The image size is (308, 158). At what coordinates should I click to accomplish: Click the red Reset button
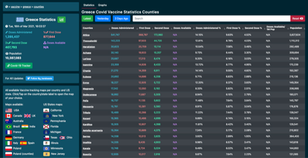click(x=297, y=18)
